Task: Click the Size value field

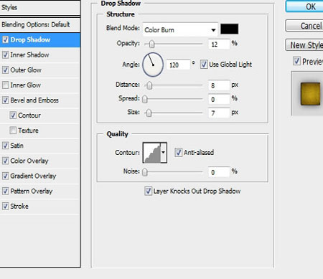Action: [219, 113]
